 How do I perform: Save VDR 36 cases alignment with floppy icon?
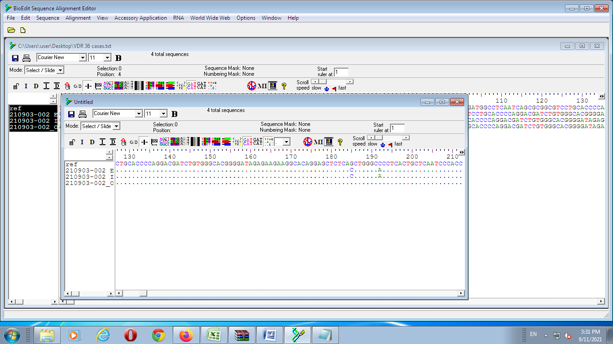point(15,58)
